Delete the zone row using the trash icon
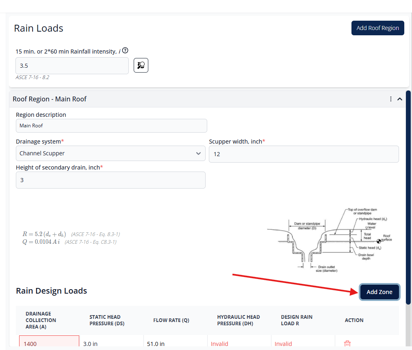This screenshot has width=412, height=350. tap(347, 344)
